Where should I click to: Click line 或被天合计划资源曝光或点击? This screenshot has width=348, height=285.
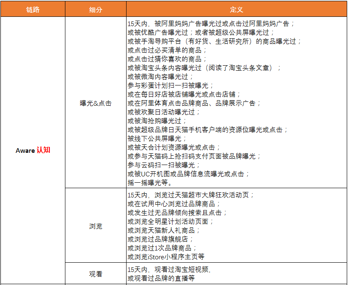click(x=174, y=148)
